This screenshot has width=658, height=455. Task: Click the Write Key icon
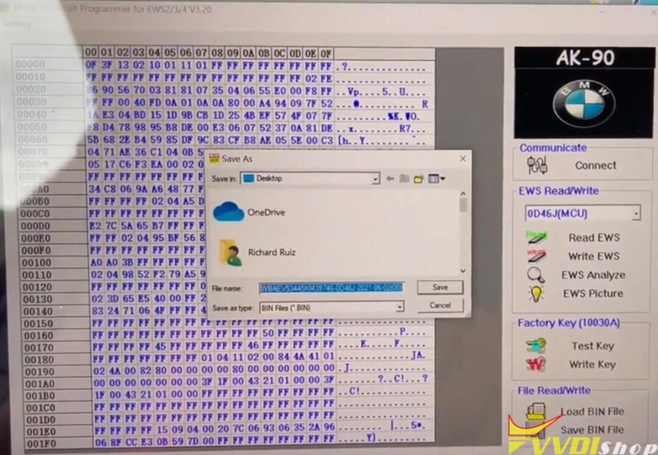536,364
